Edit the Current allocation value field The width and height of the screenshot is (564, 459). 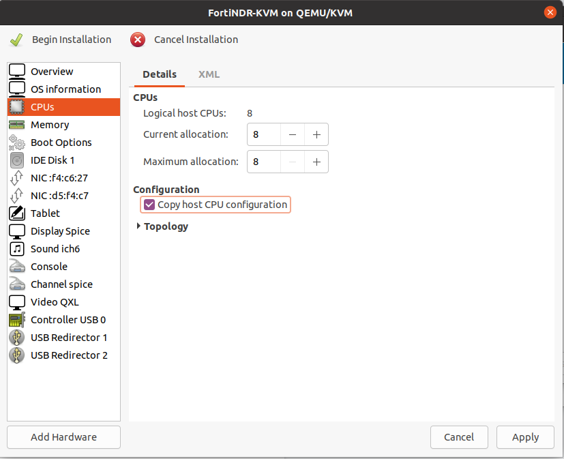coord(263,134)
